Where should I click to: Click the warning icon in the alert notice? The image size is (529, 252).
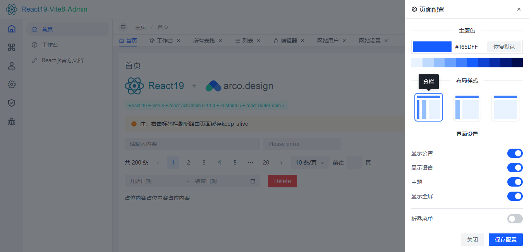[x=134, y=124]
